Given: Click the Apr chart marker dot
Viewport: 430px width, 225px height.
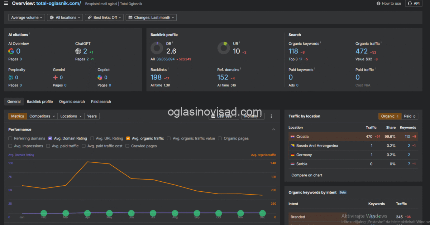Looking at the screenshot, I should tap(87, 213).
